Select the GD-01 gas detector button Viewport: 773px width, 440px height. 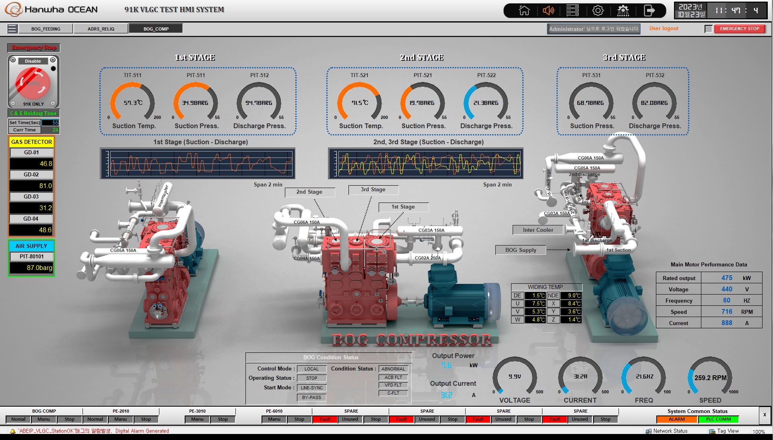click(31, 153)
